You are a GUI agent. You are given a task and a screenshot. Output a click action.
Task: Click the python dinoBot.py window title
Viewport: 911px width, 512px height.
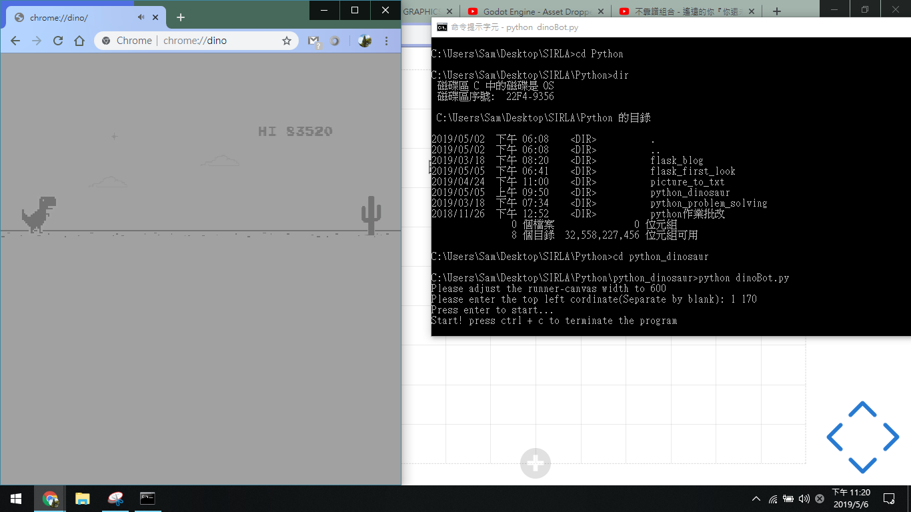tap(515, 27)
